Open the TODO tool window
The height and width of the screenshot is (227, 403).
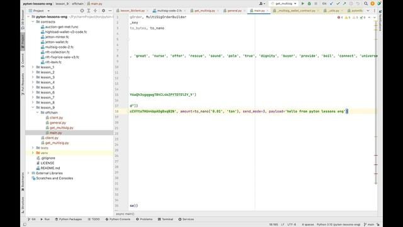point(94,219)
